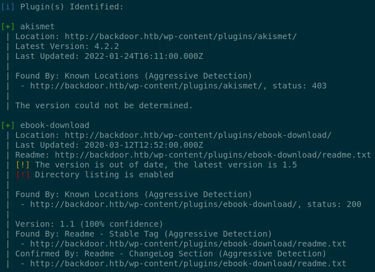Screen dimensions: 375x272
Task: Click the 2022-01-24 Last Updated timestamp
Action: (x=143, y=56)
